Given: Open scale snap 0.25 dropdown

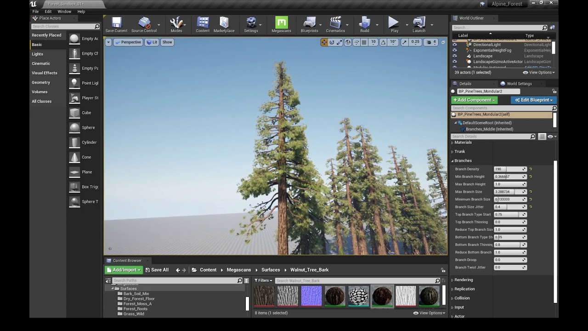Looking at the screenshot, I should [x=415, y=42].
